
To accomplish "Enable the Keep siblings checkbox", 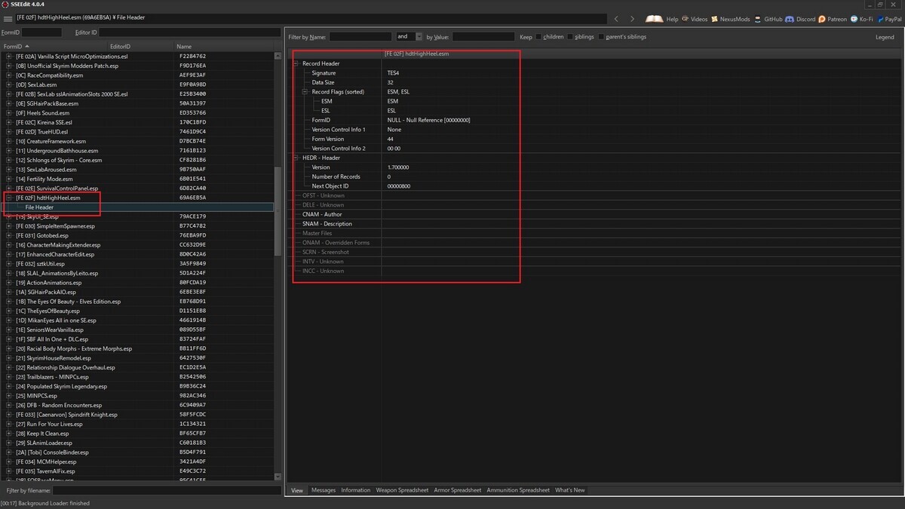I will tap(569, 37).
